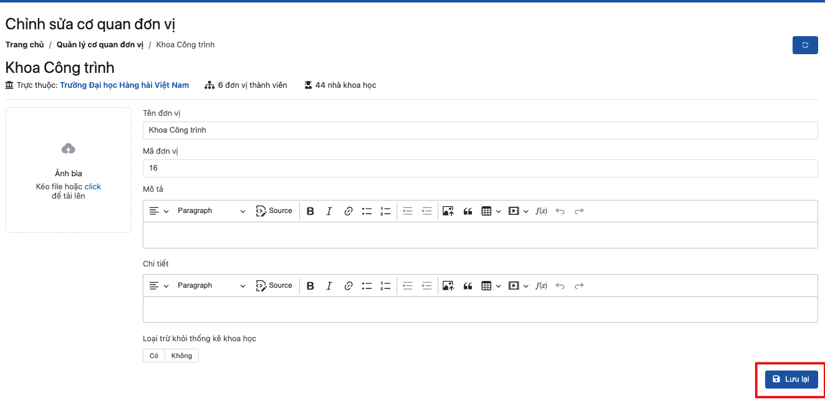The width and height of the screenshot is (825, 406).
Task: Go to Trang chủ breadcrumb
Action: [25, 45]
